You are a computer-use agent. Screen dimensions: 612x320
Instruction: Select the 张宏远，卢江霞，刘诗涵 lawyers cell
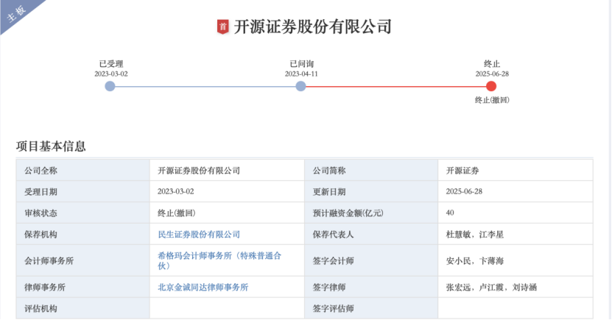(x=516, y=287)
